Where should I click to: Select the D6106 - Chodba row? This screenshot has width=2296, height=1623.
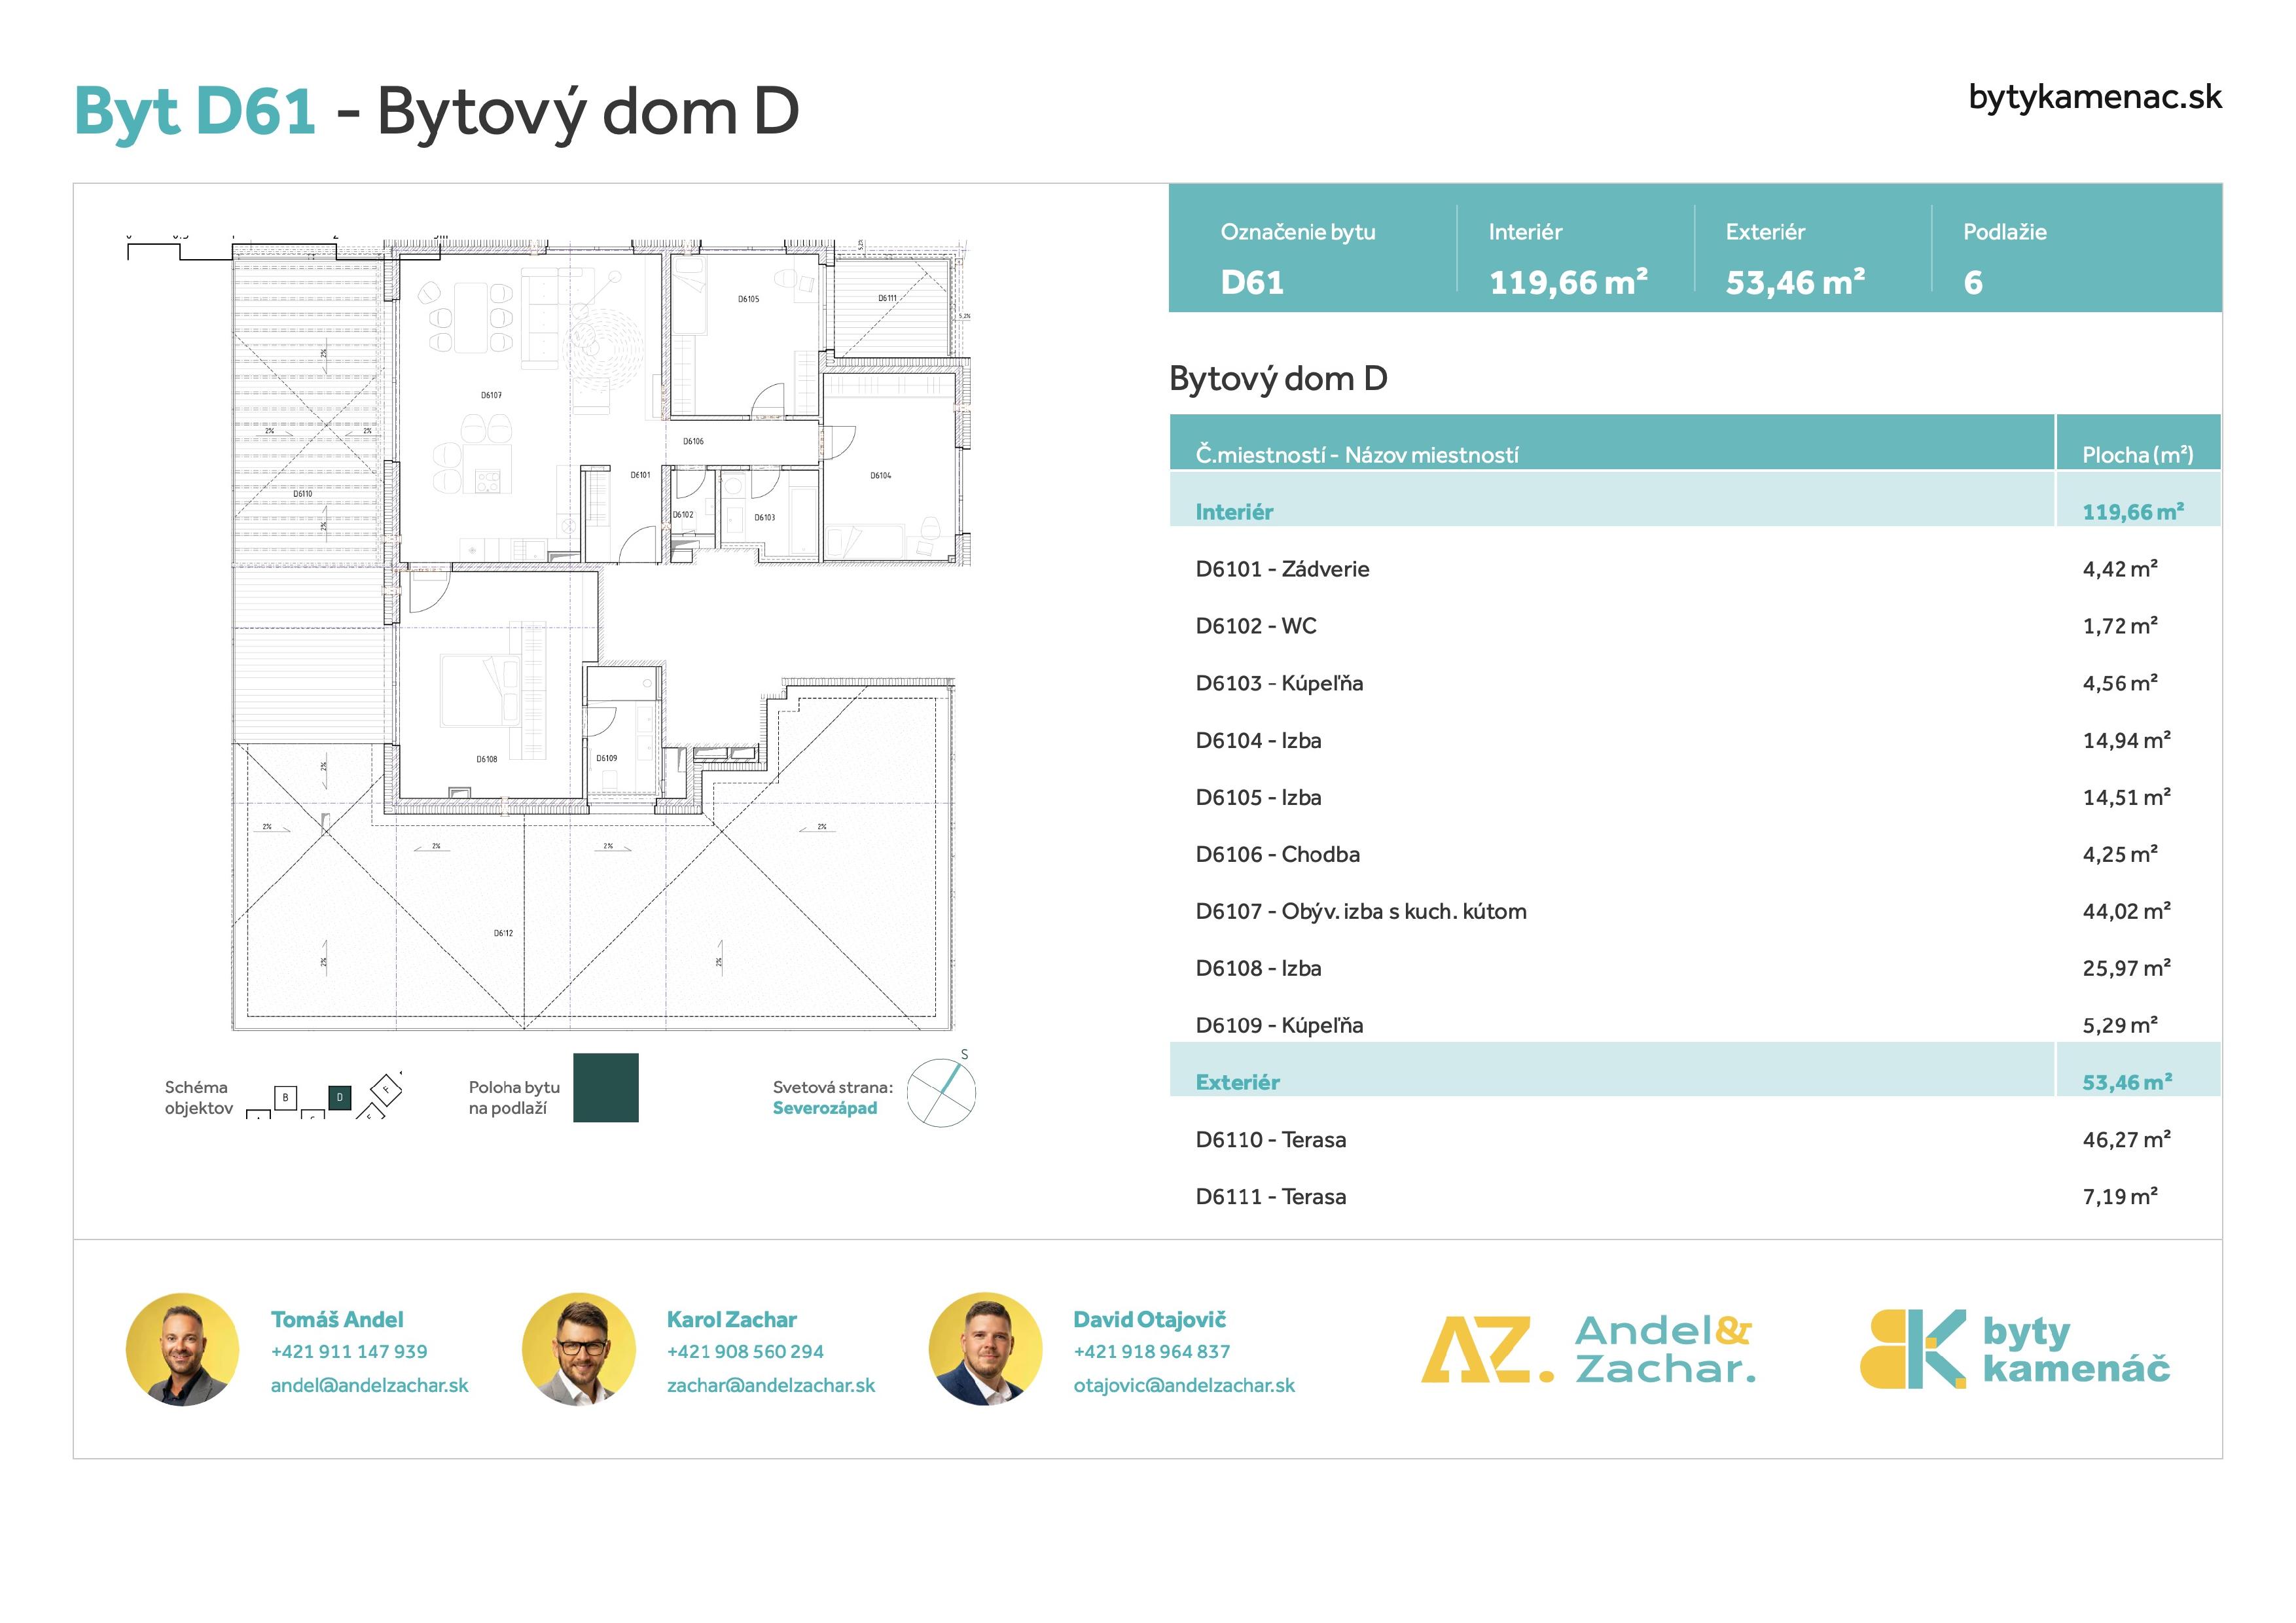tap(1695, 854)
